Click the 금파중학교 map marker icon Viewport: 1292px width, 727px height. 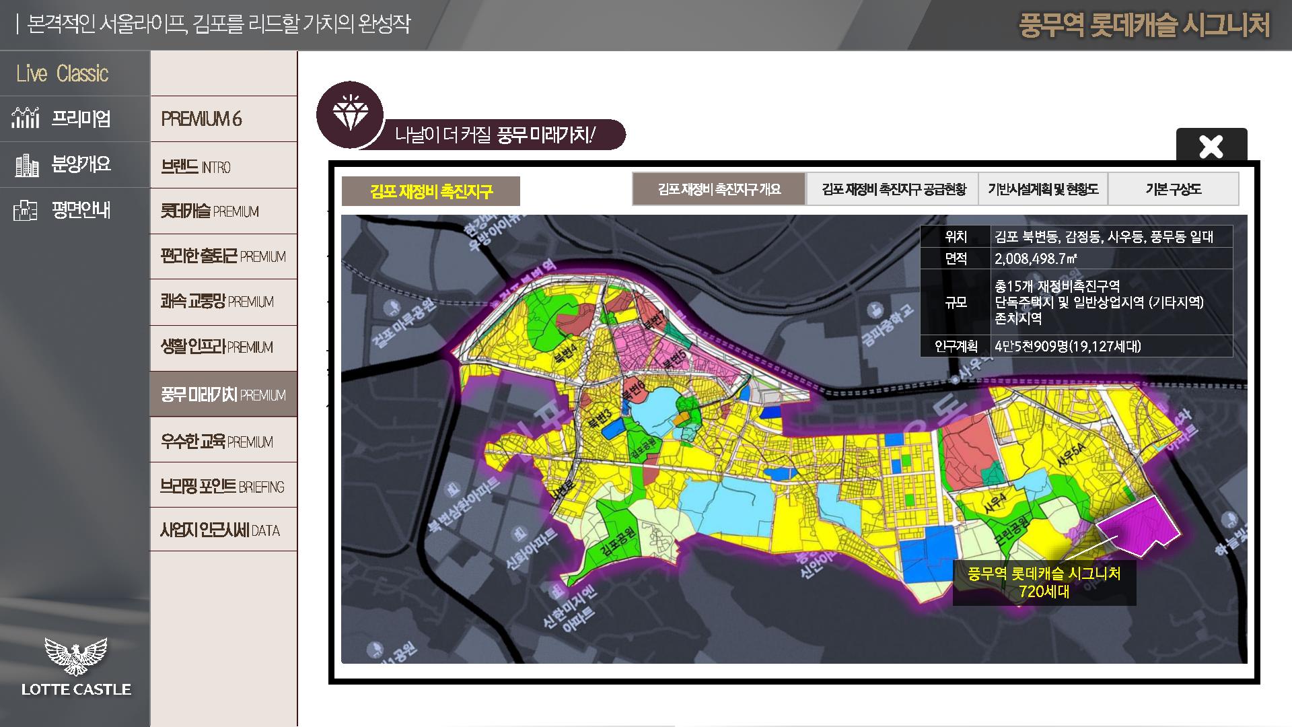(x=875, y=311)
